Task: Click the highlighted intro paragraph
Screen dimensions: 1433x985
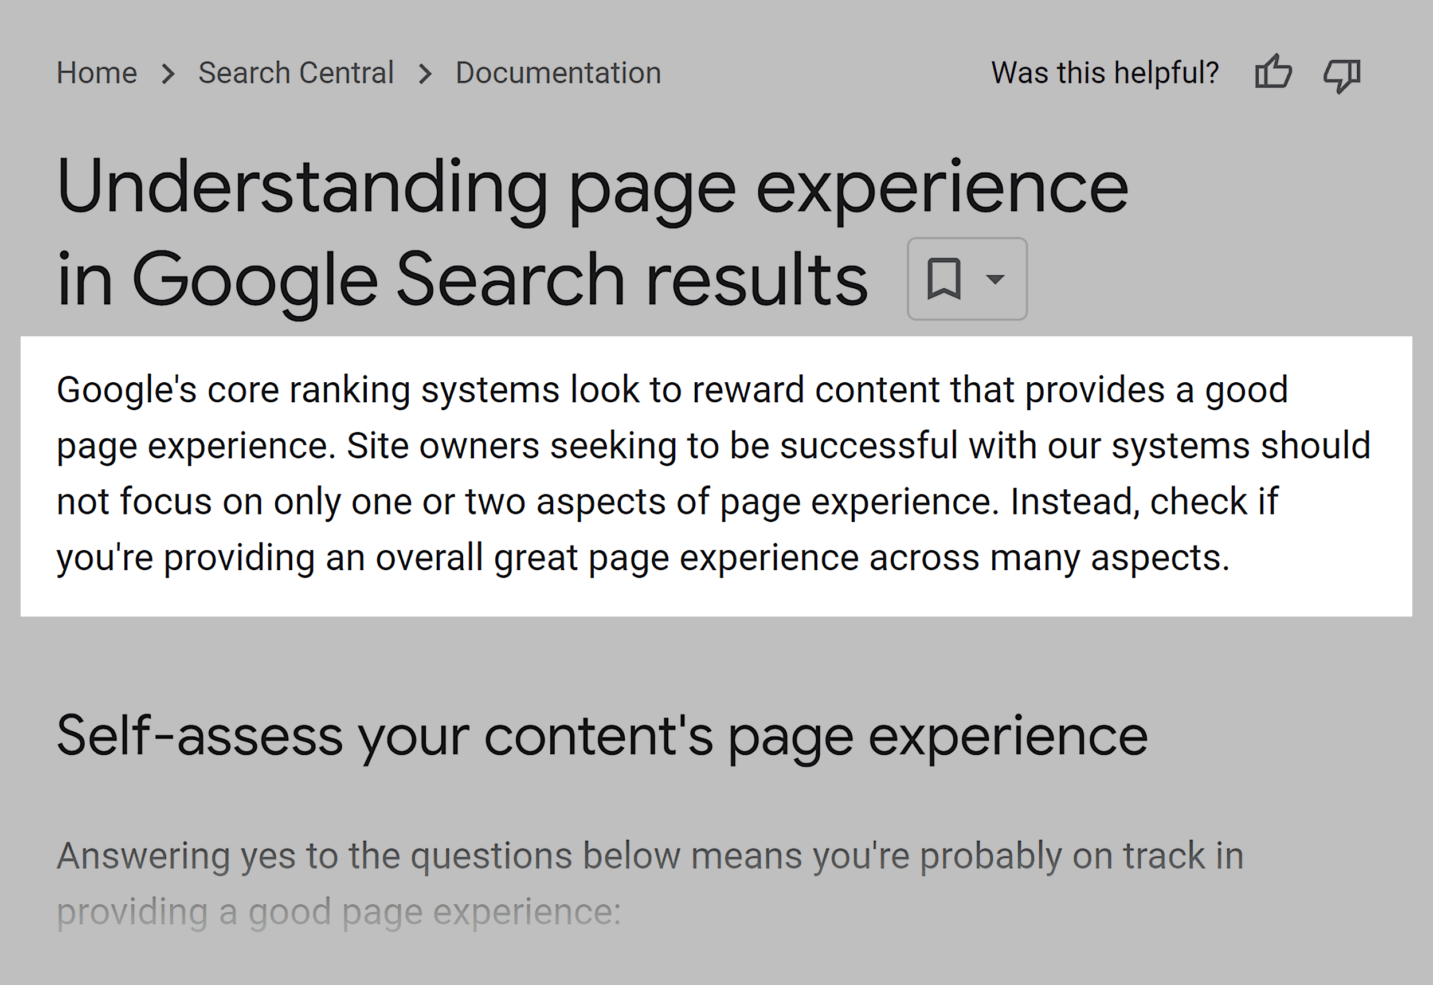Action: tap(710, 472)
